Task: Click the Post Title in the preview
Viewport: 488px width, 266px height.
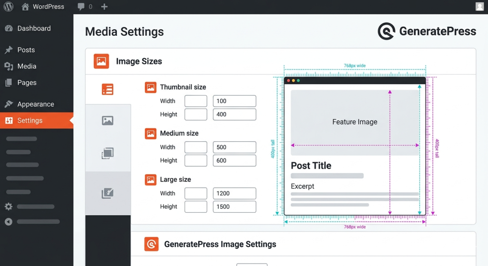Action: click(311, 166)
